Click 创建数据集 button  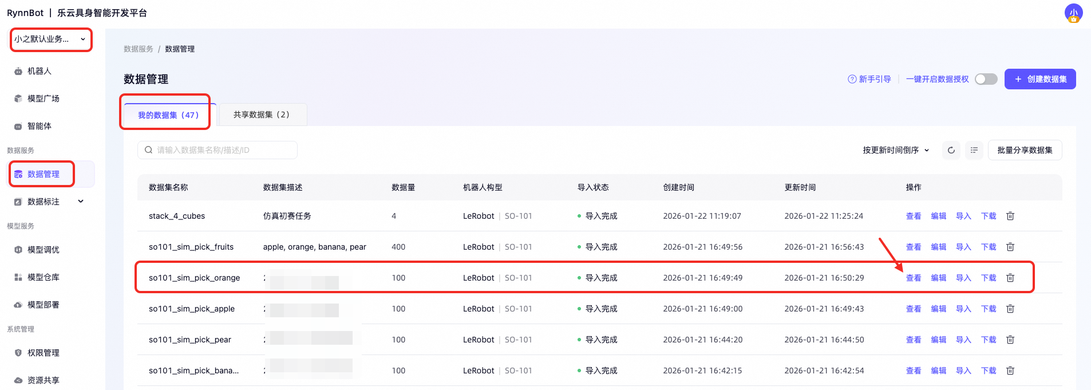(1040, 79)
